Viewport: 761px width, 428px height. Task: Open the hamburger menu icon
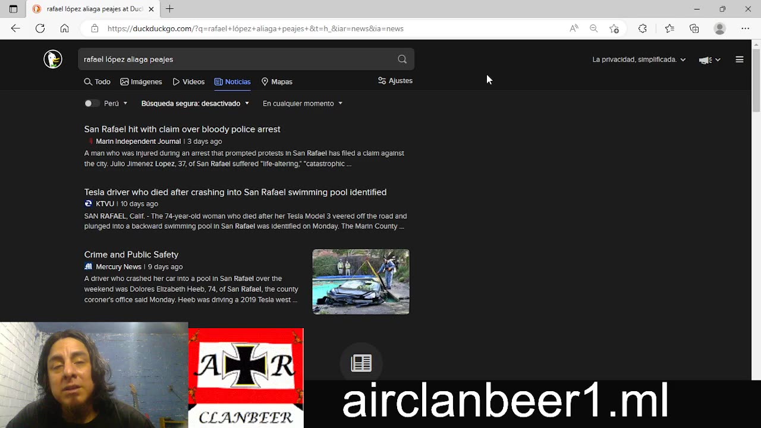pos(740,59)
